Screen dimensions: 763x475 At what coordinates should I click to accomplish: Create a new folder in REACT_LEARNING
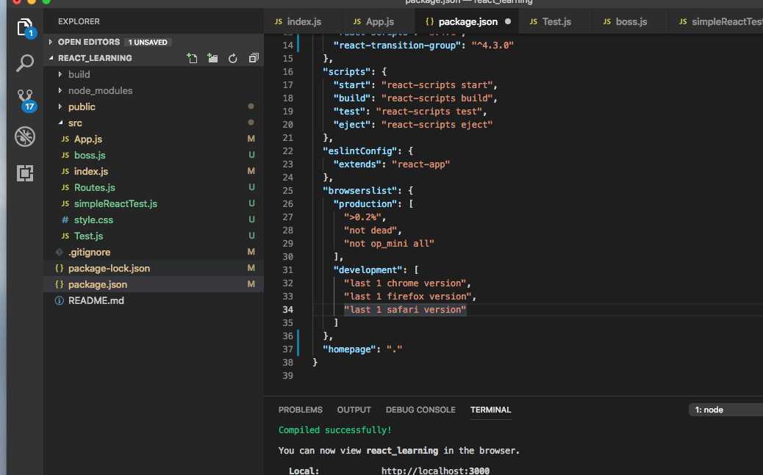pyautogui.click(x=212, y=58)
